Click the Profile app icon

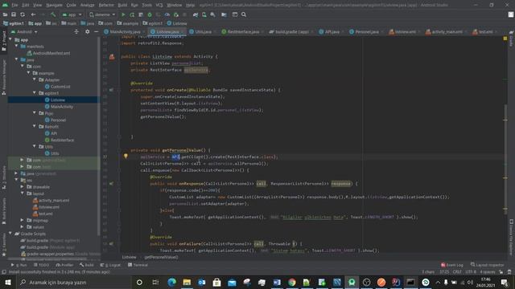[167, 14]
